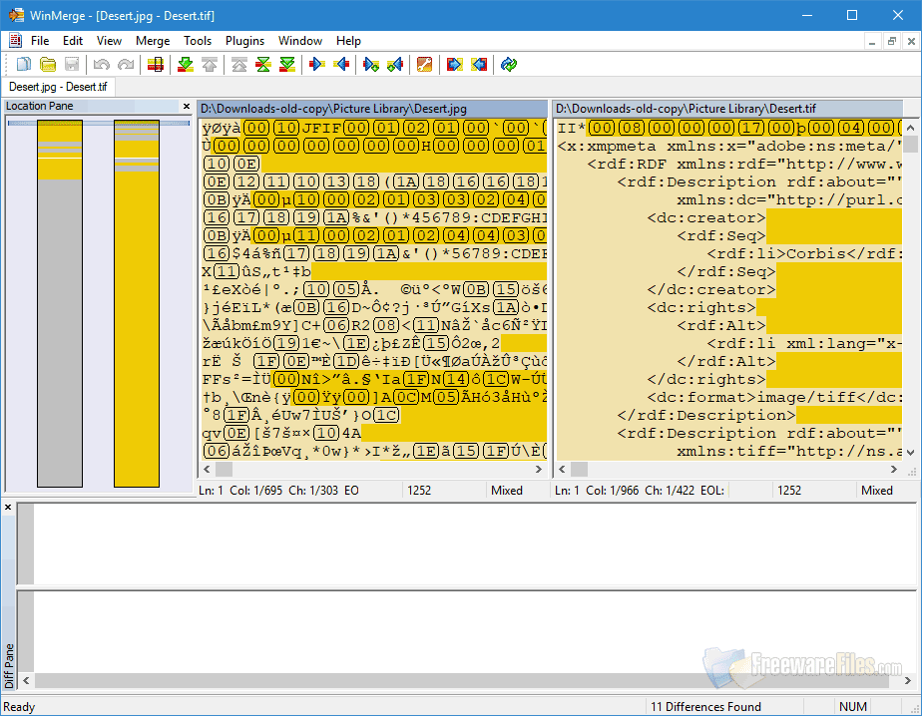Jump to the previous difference
The image size is (922, 716).
(x=212, y=64)
